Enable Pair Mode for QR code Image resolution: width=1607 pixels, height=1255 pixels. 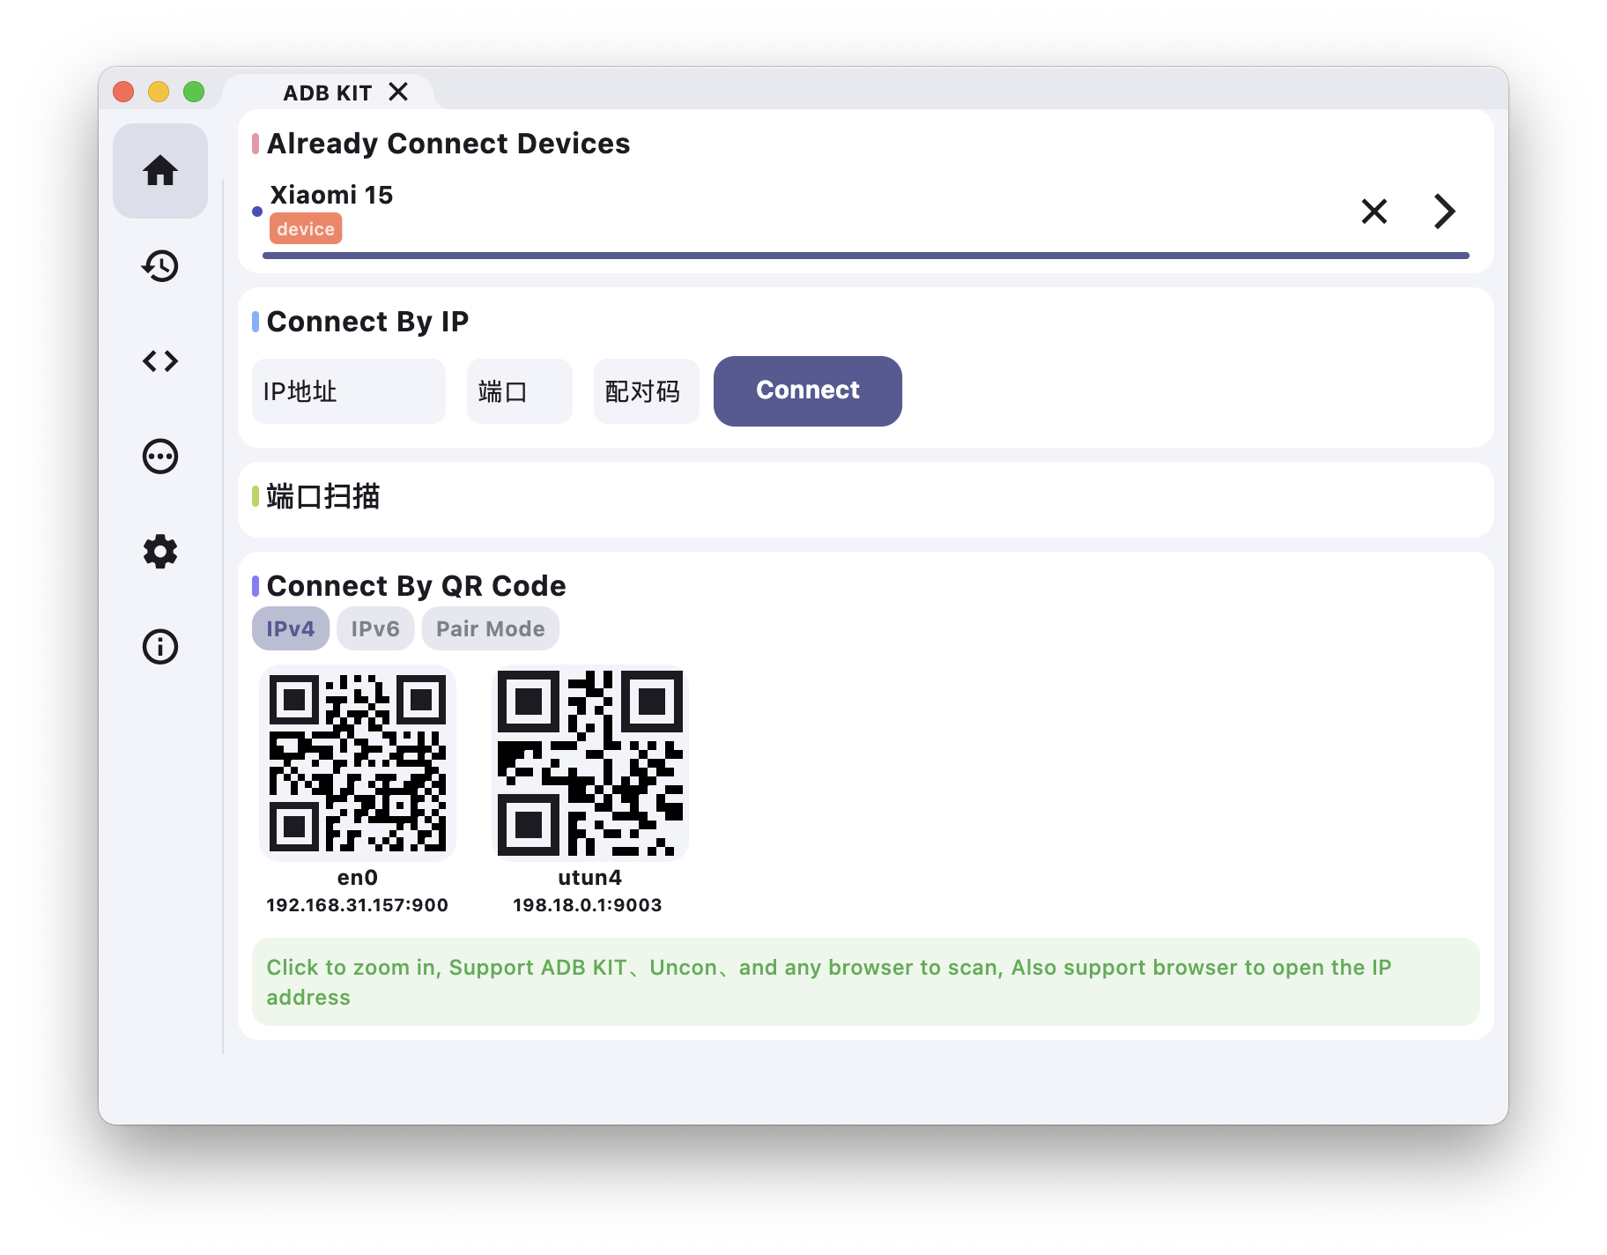pos(490,628)
